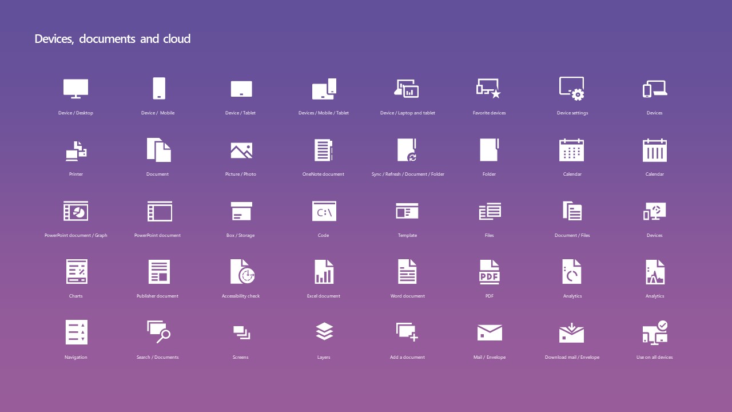Pick the Word document icon
Screen dimensions: 732x412
(407, 272)
